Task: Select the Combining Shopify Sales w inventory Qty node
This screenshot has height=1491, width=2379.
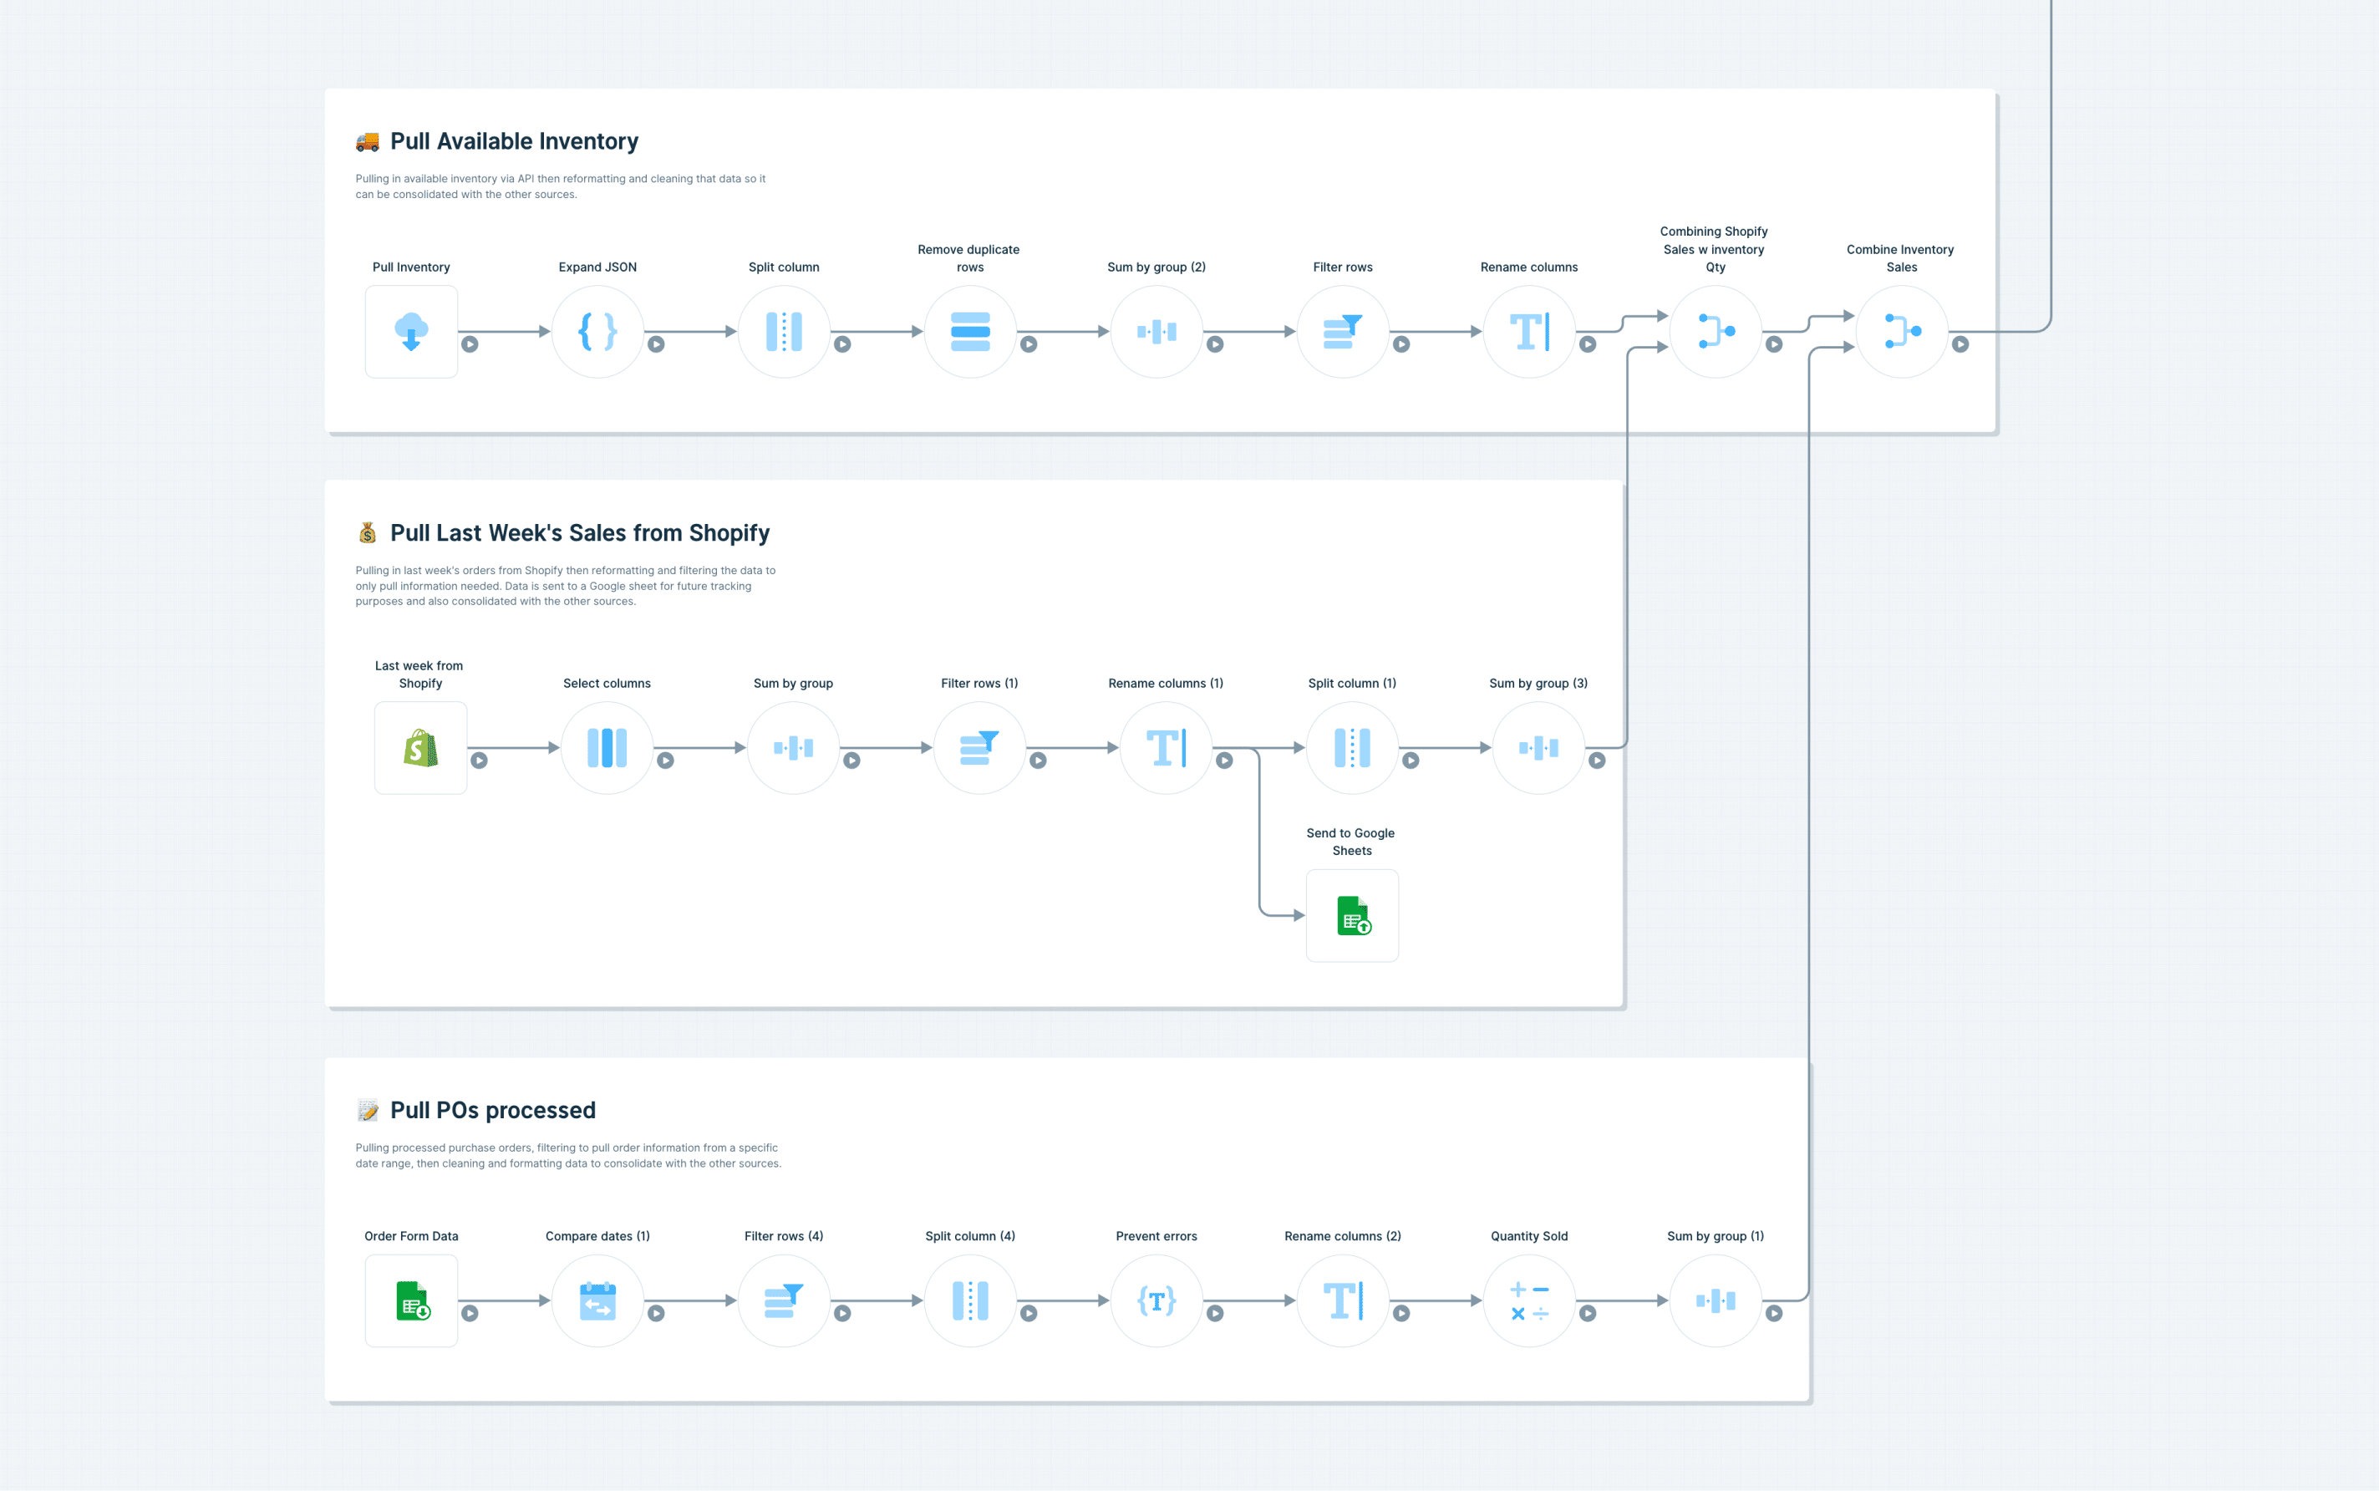Action: pyautogui.click(x=1716, y=331)
